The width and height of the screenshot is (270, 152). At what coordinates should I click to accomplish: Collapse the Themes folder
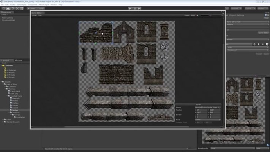click(5, 89)
